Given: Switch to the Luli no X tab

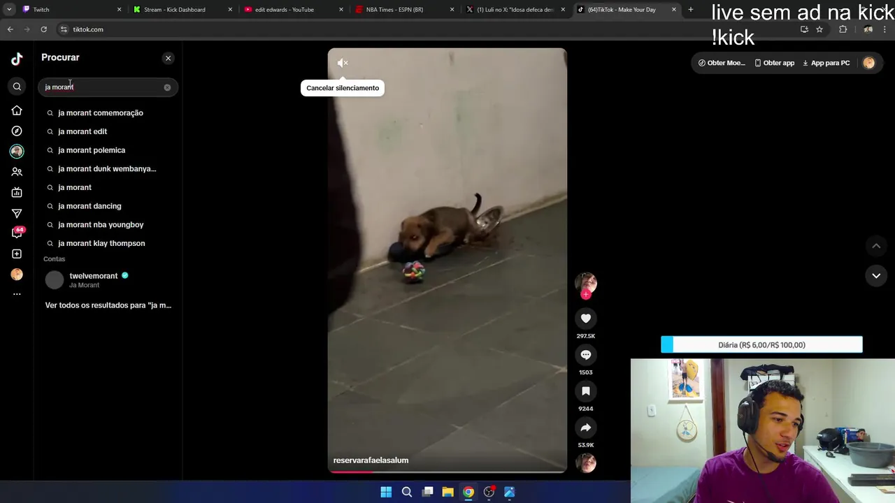Looking at the screenshot, I should (x=515, y=10).
